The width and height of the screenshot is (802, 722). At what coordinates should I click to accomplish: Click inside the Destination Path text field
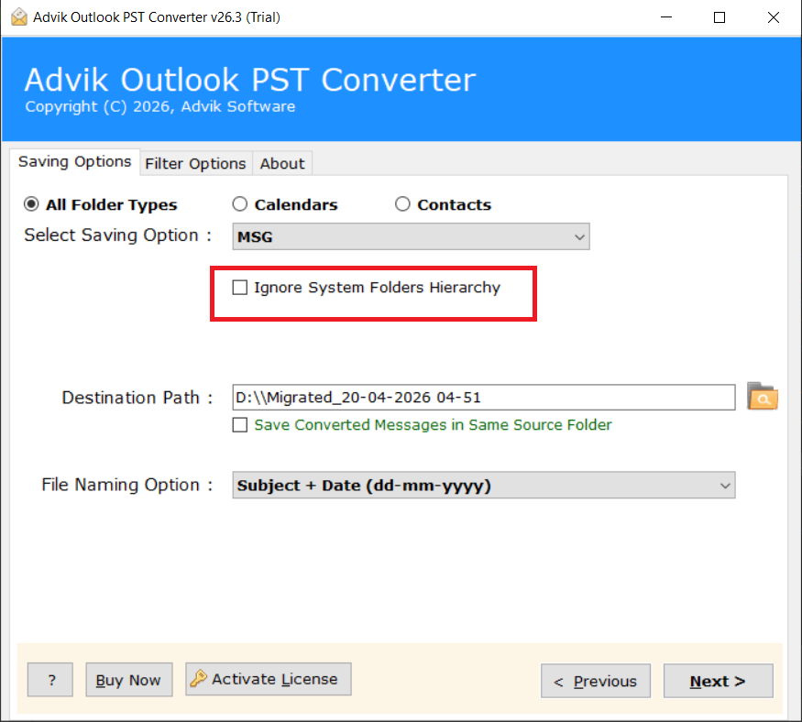(x=483, y=398)
